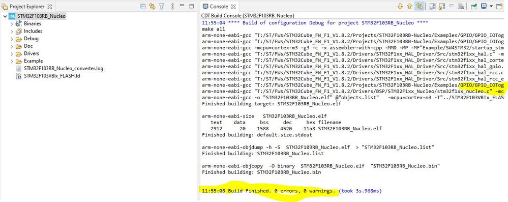The height and width of the screenshot is (202, 508).
Task: Click the 'arm-none-eabi-objdump -h -S' line
Action: [318, 147]
